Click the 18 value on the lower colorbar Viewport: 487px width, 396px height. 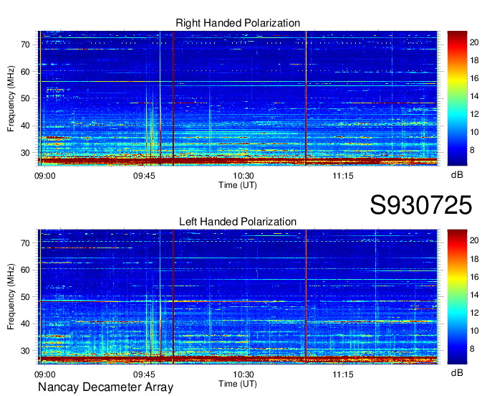(x=474, y=259)
